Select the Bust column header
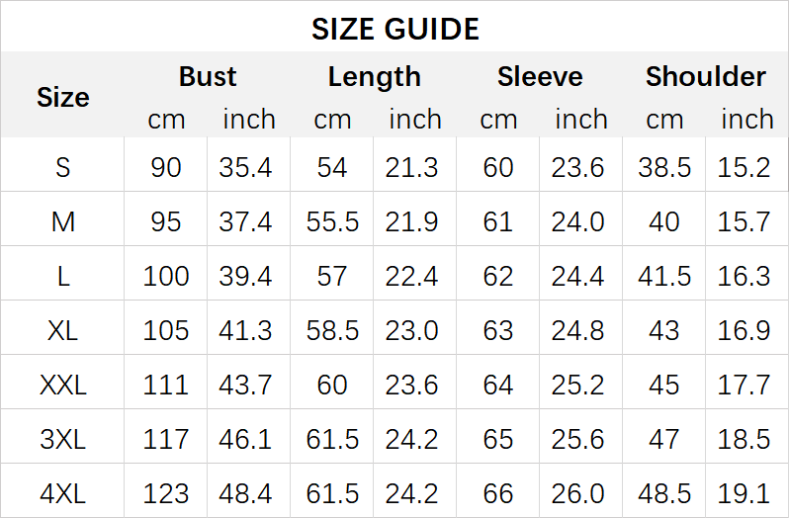Viewport: 789px width, 518px height. tap(208, 77)
